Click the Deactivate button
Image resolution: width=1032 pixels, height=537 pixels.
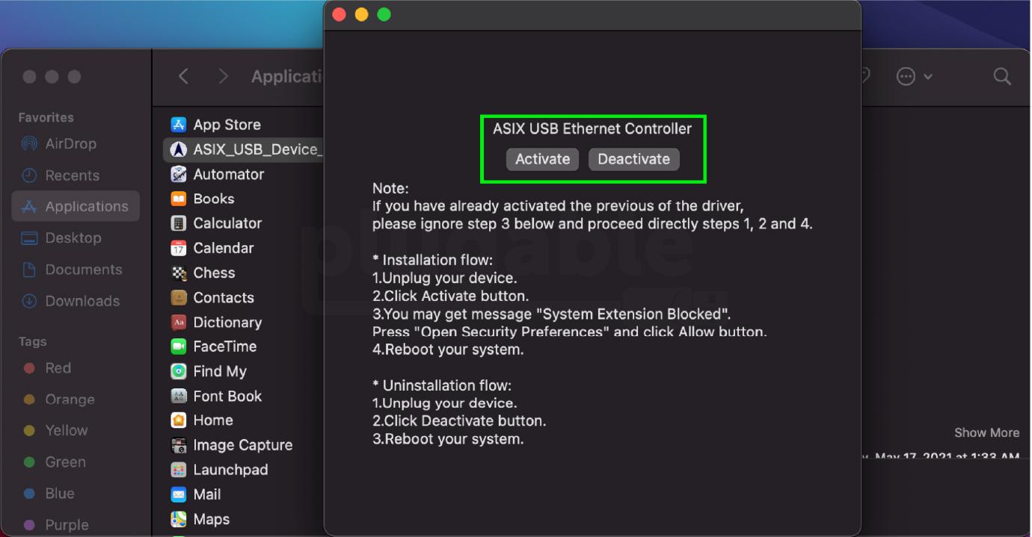pos(634,159)
